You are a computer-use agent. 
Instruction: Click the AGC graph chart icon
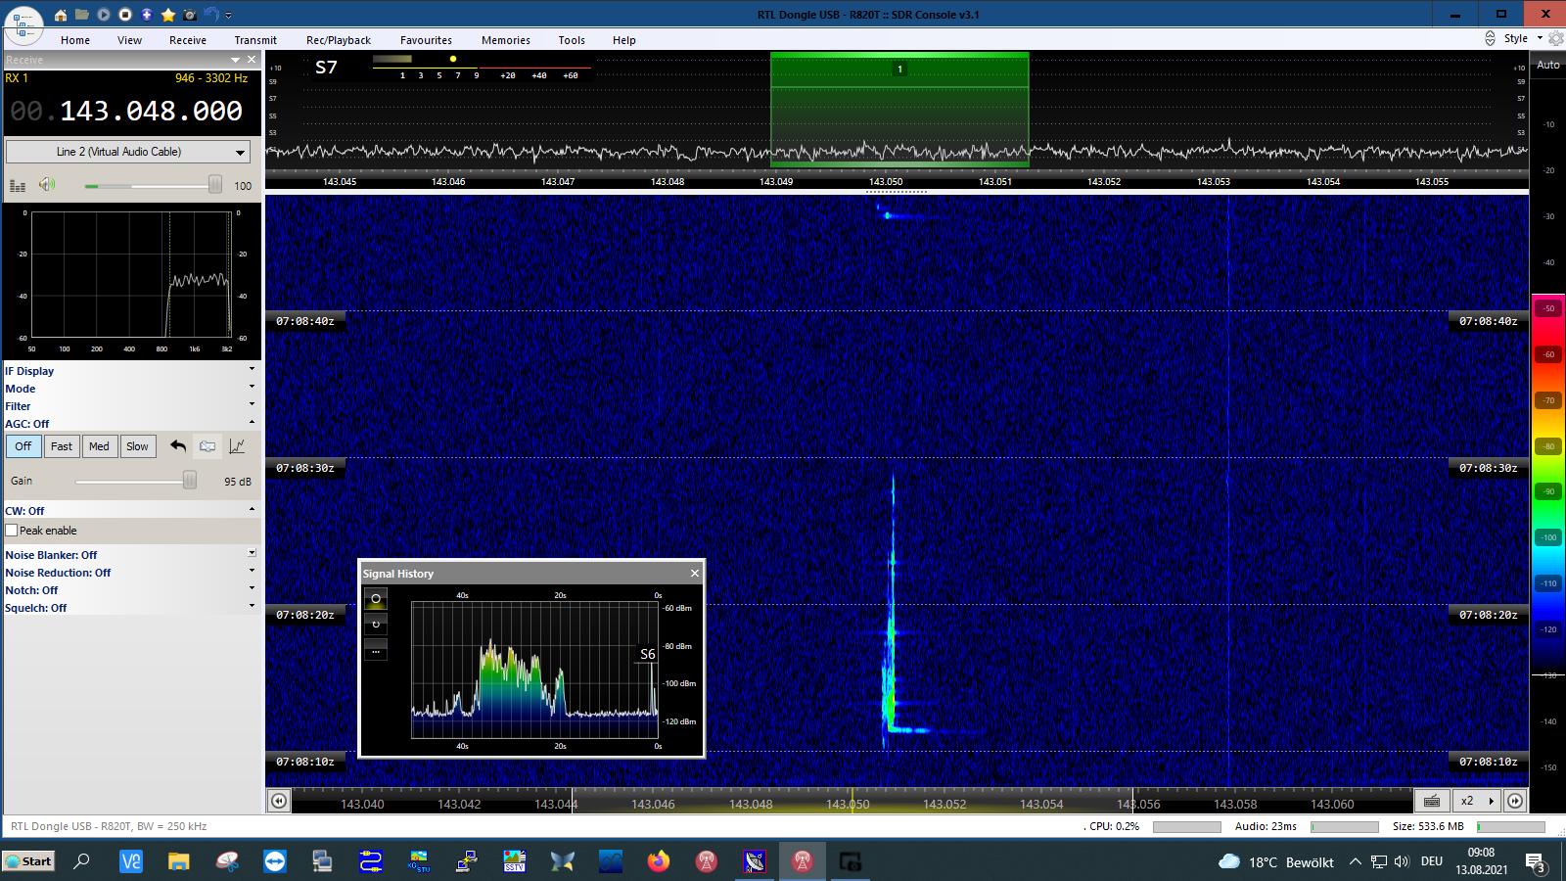(237, 446)
